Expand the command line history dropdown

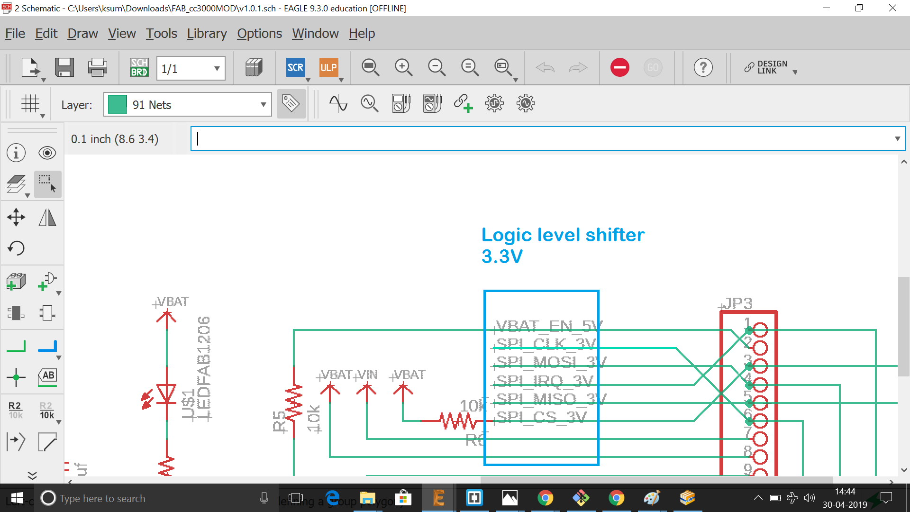pyautogui.click(x=897, y=139)
